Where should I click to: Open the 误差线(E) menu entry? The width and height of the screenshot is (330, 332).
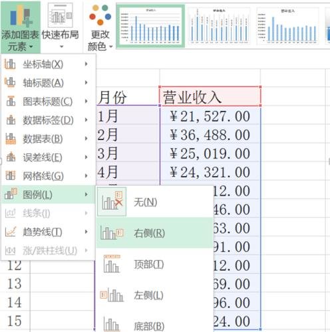pyautogui.click(x=49, y=157)
